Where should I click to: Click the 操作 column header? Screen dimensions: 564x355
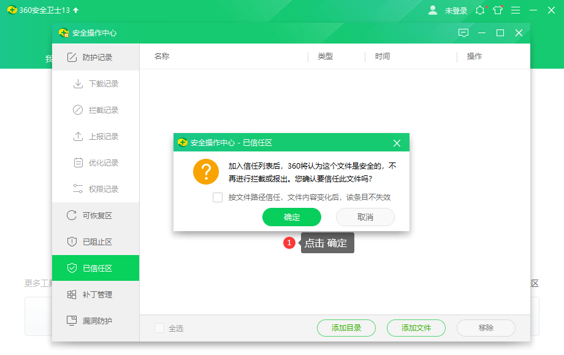474,56
